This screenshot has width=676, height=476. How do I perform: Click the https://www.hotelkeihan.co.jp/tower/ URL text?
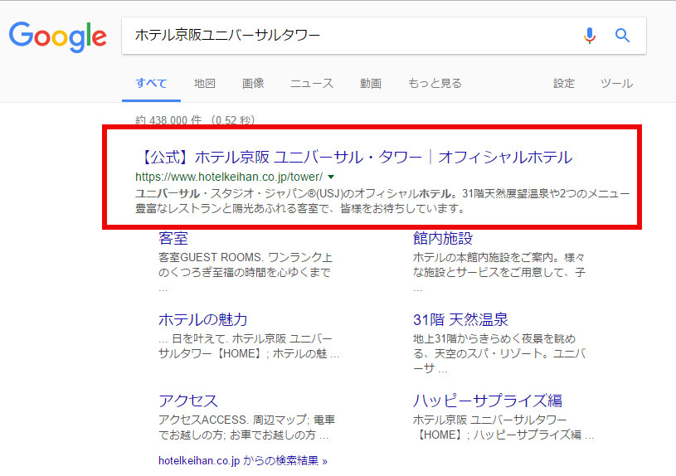click(x=229, y=177)
